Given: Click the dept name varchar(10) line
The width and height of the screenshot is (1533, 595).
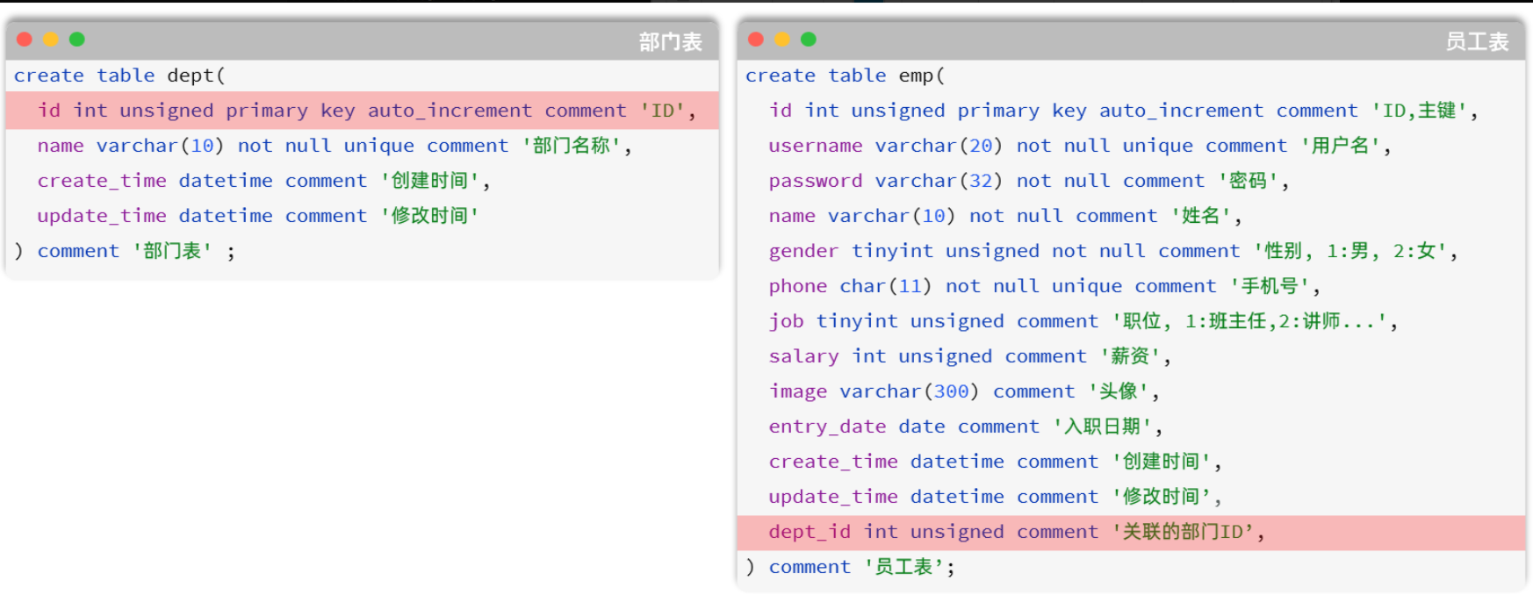Looking at the screenshot, I should [334, 146].
